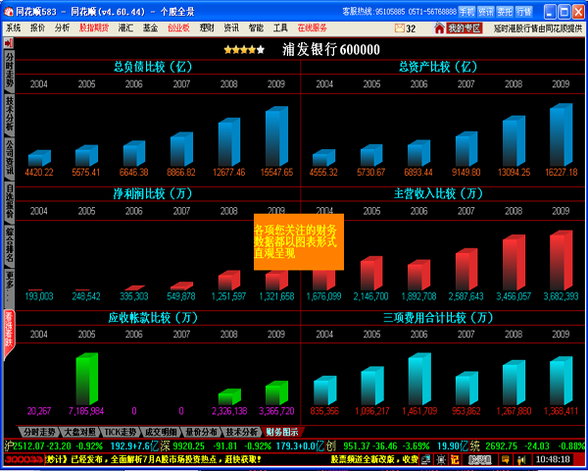Switch to the TICK走势 tab
588x471 pixels.
pyautogui.click(x=120, y=432)
